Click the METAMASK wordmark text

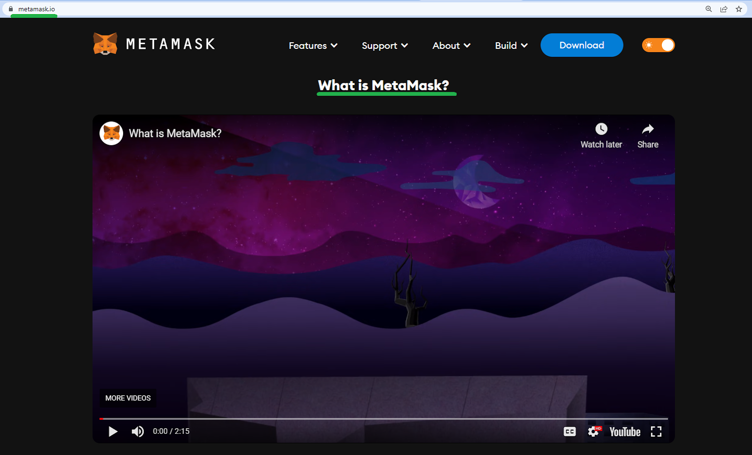pyautogui.click(x=171, y=44)
